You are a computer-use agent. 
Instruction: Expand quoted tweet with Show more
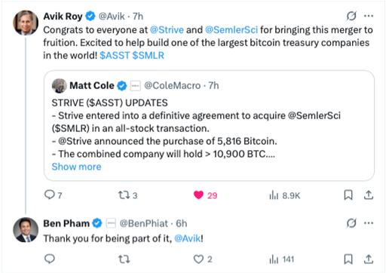click(x=76, y=167)
